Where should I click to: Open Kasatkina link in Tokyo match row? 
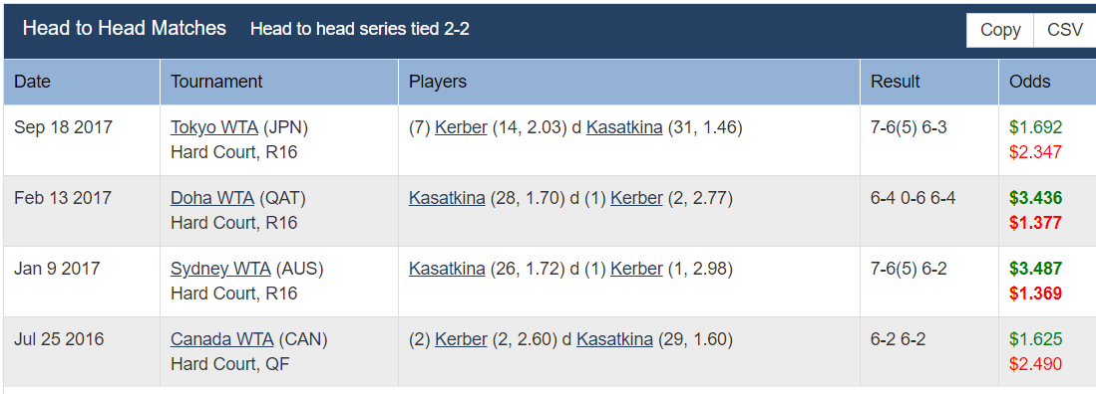624,127
